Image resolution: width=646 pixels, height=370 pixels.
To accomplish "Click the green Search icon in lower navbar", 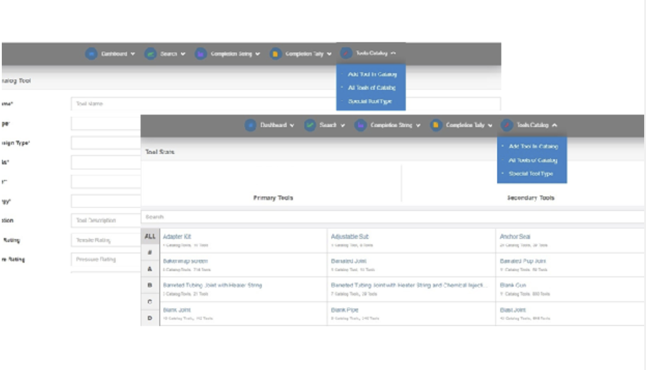I will pyautogui.click(x=310, y=125).
